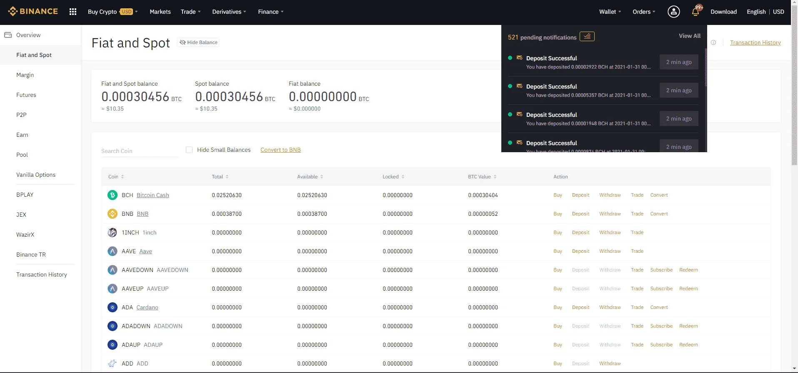Click the notification bell icon
798x373 pixels.
click(695, 12)
